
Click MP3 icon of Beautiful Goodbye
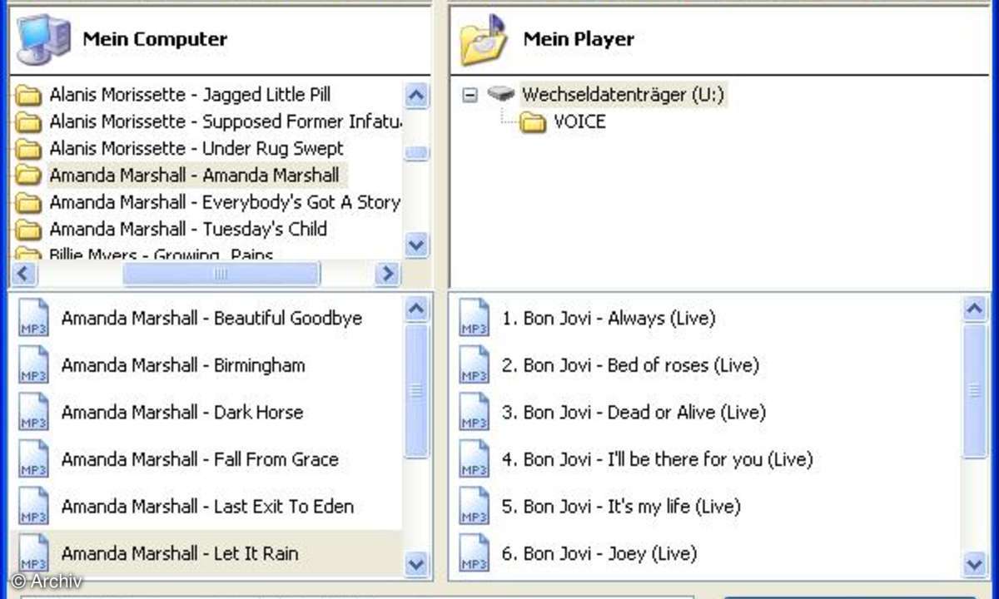34,319
